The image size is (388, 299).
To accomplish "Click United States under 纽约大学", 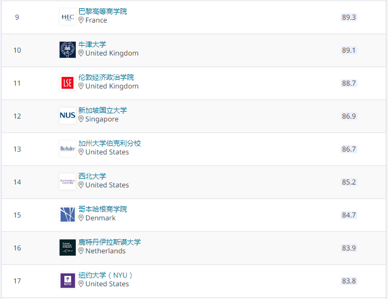I will tap(107, 283).
